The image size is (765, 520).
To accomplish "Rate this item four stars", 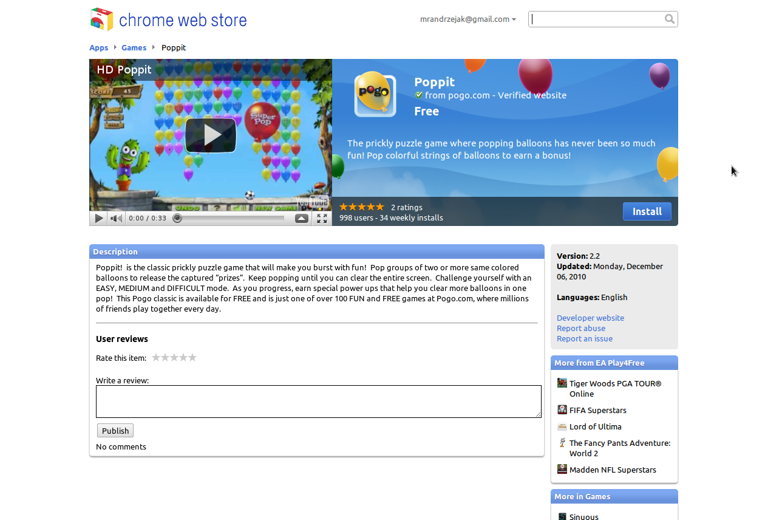I will pyautogui.click(x=183, y=357).
